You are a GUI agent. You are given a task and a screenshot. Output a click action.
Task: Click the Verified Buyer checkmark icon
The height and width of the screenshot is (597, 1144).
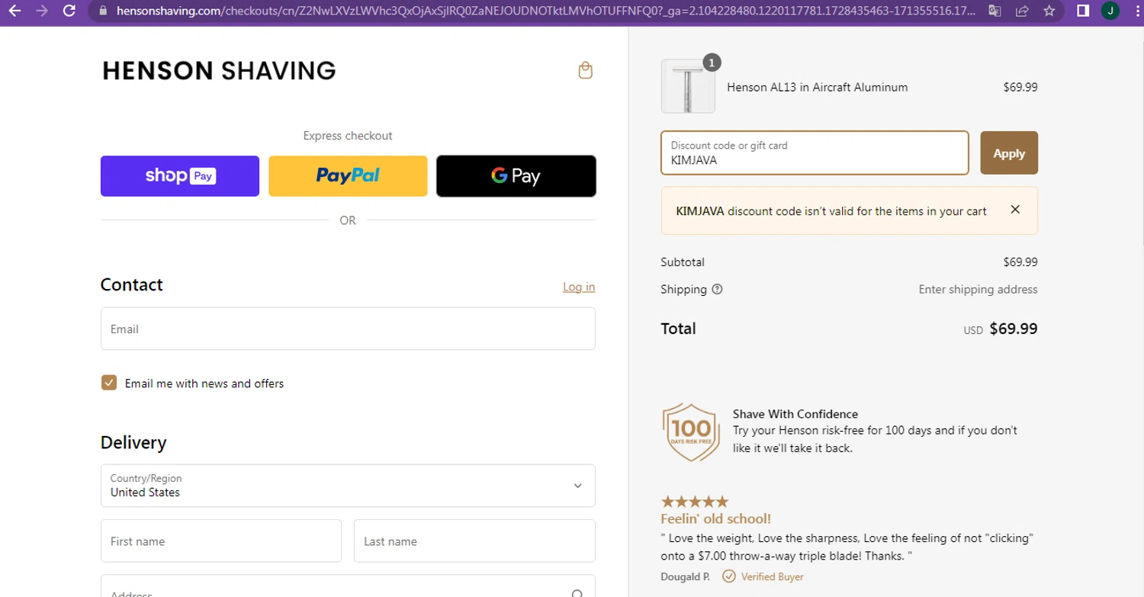click(729, 576)
